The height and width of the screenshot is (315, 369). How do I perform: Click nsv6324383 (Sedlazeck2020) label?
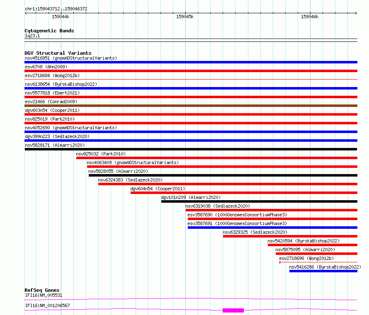(130, 180)
